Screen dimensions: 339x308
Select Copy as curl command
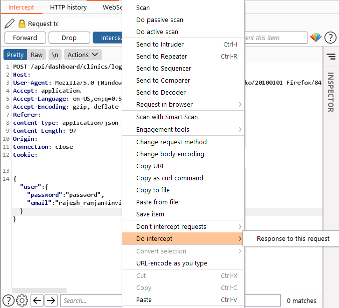click(183, 178)
